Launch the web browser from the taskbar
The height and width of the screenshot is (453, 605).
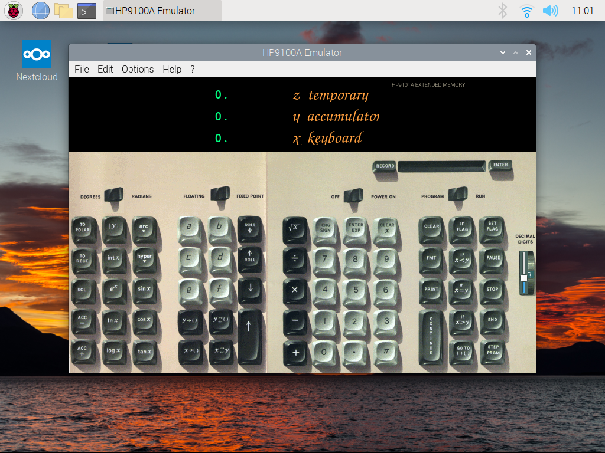41,11
